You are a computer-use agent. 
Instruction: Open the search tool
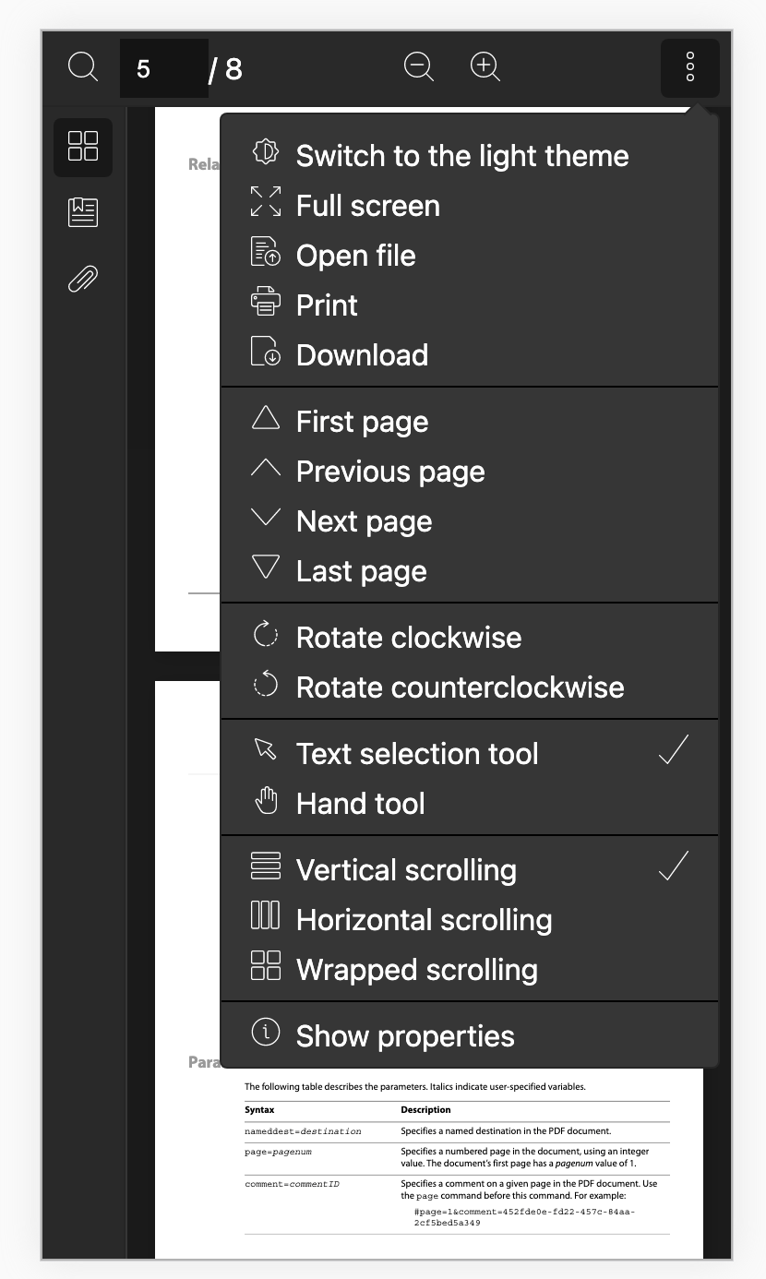[x=82, y=66]
